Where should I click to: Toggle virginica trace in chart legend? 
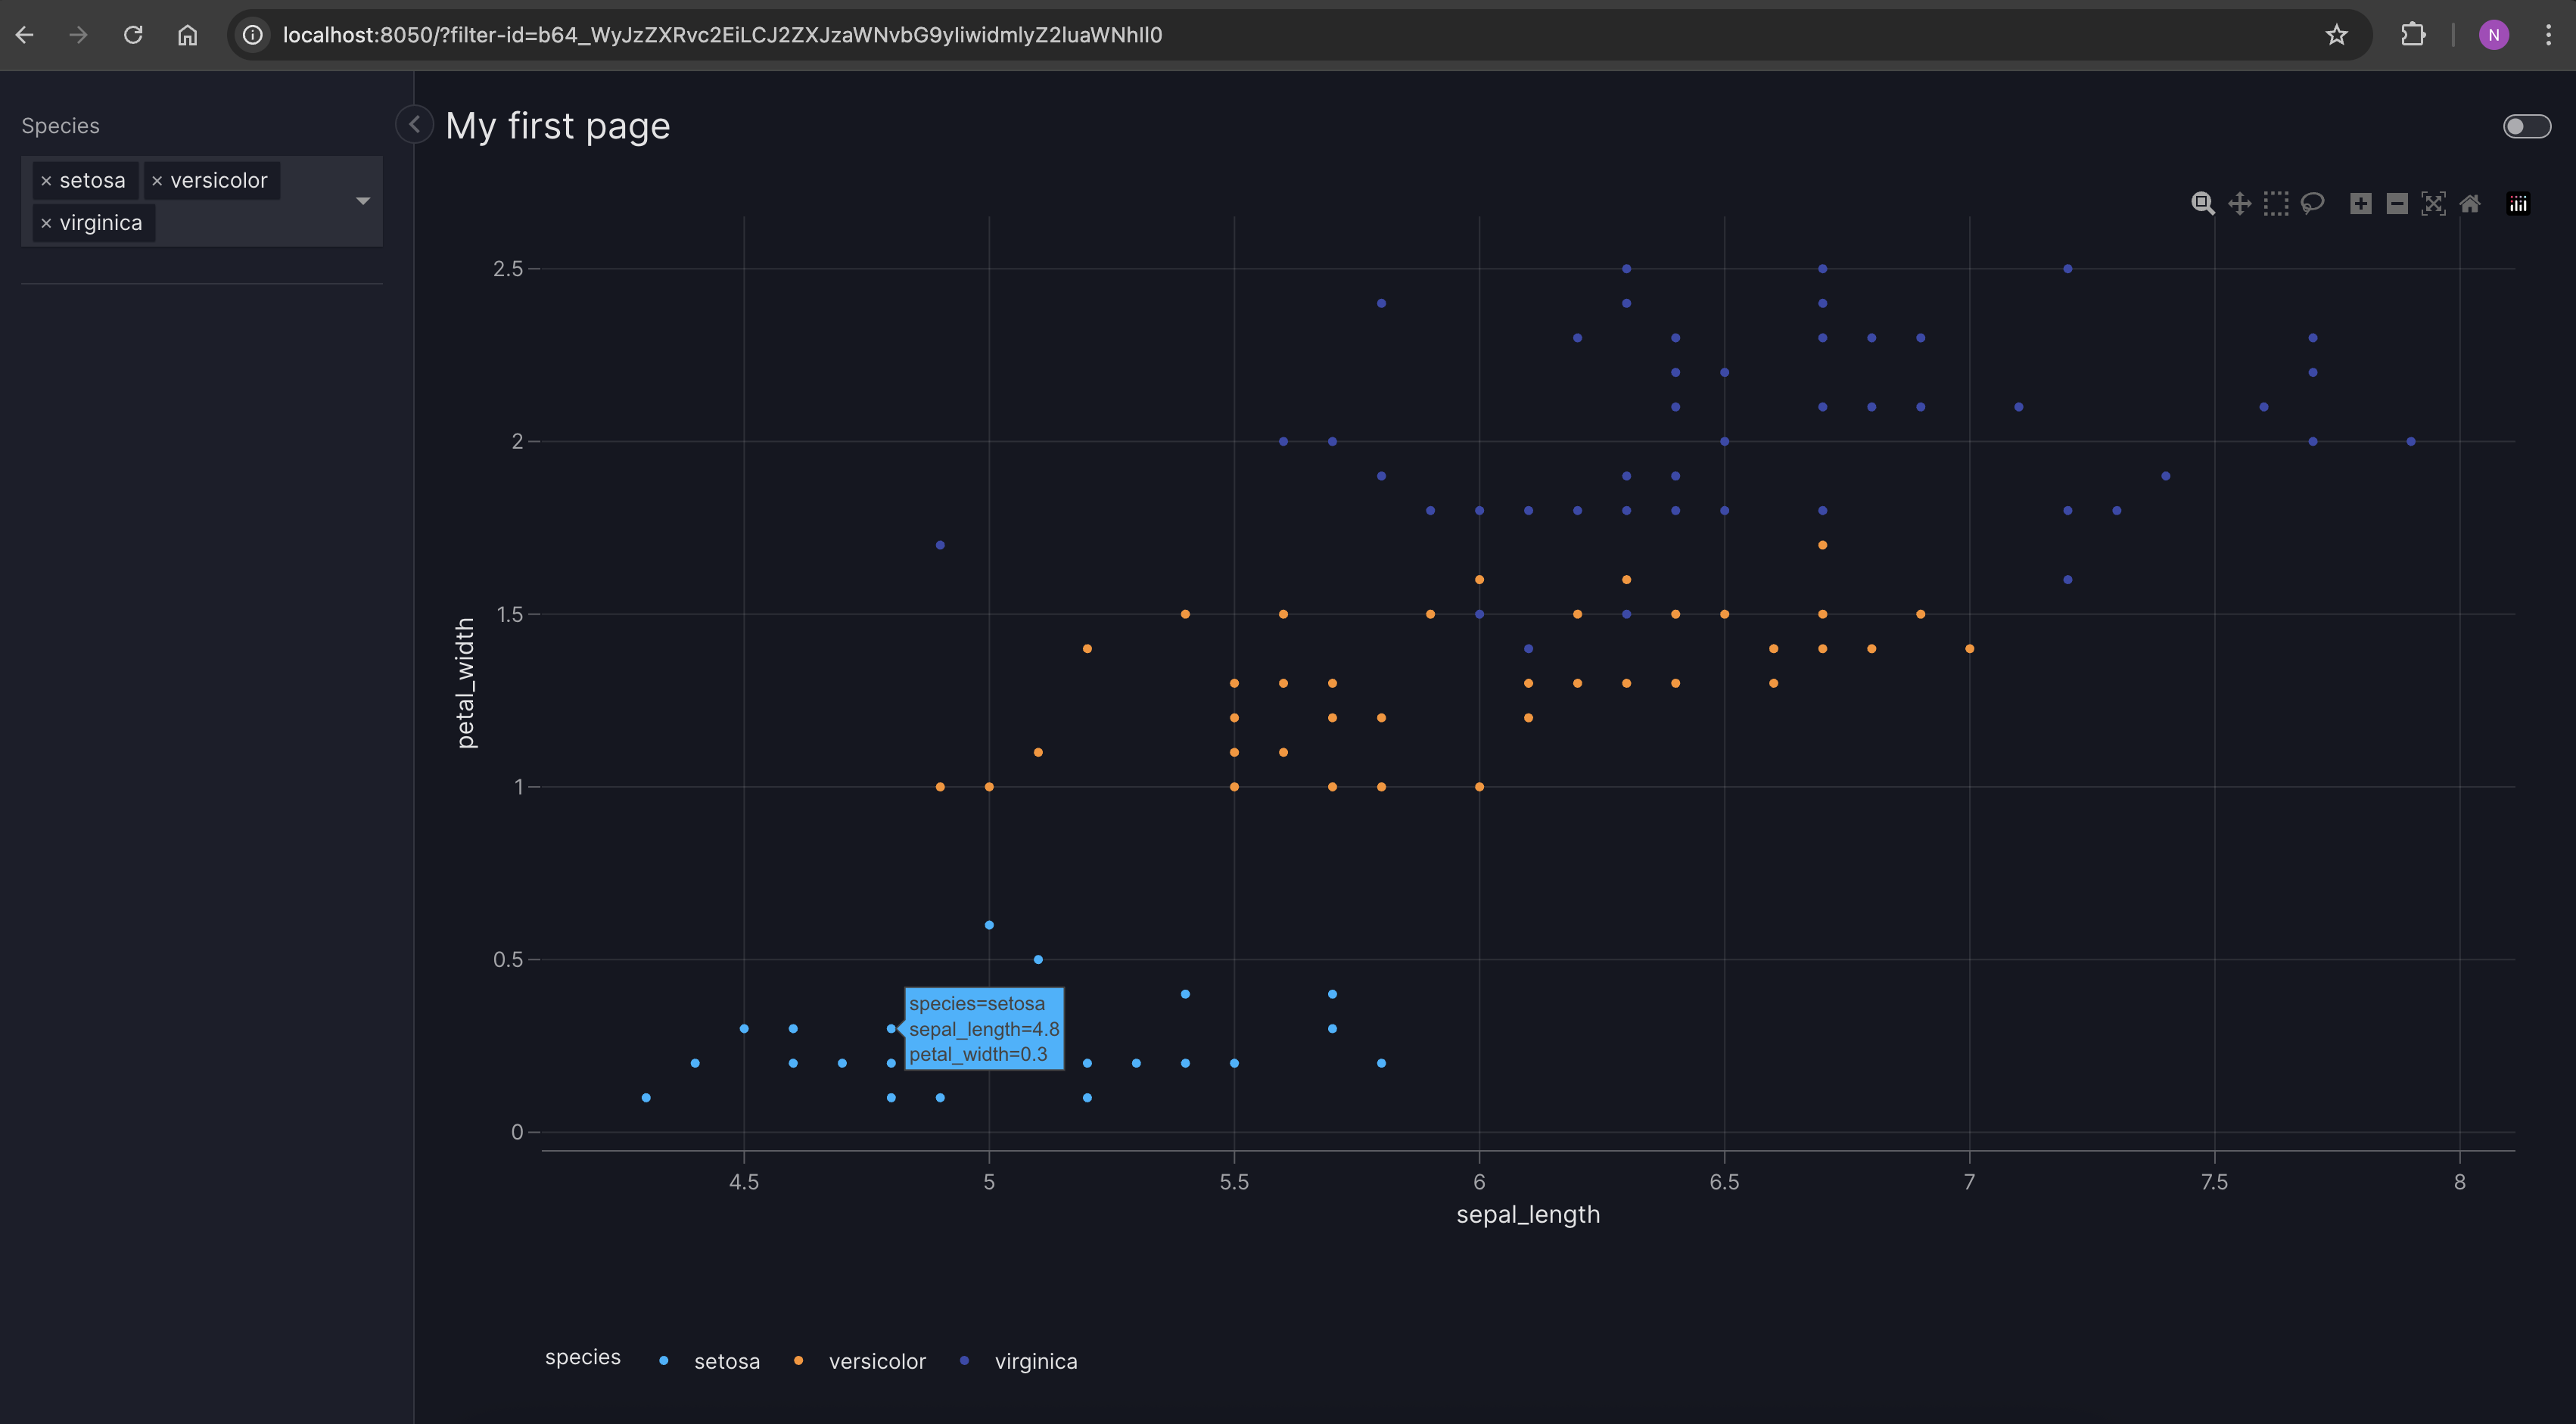[1035, 1361]
